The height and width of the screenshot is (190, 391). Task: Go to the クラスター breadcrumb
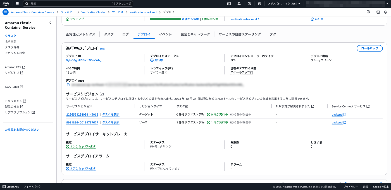tap(68, 12)
